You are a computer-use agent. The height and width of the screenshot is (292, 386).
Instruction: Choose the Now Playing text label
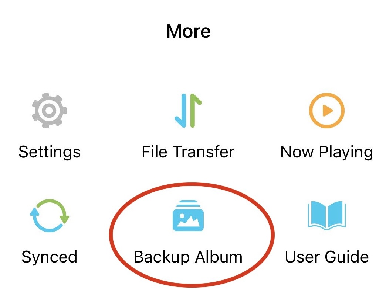point(327,152)
